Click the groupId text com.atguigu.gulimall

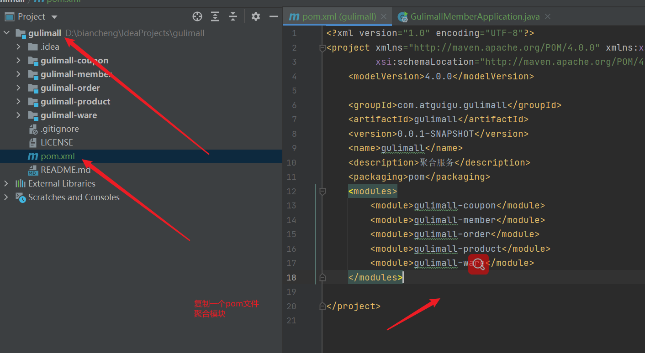[452, 105]
